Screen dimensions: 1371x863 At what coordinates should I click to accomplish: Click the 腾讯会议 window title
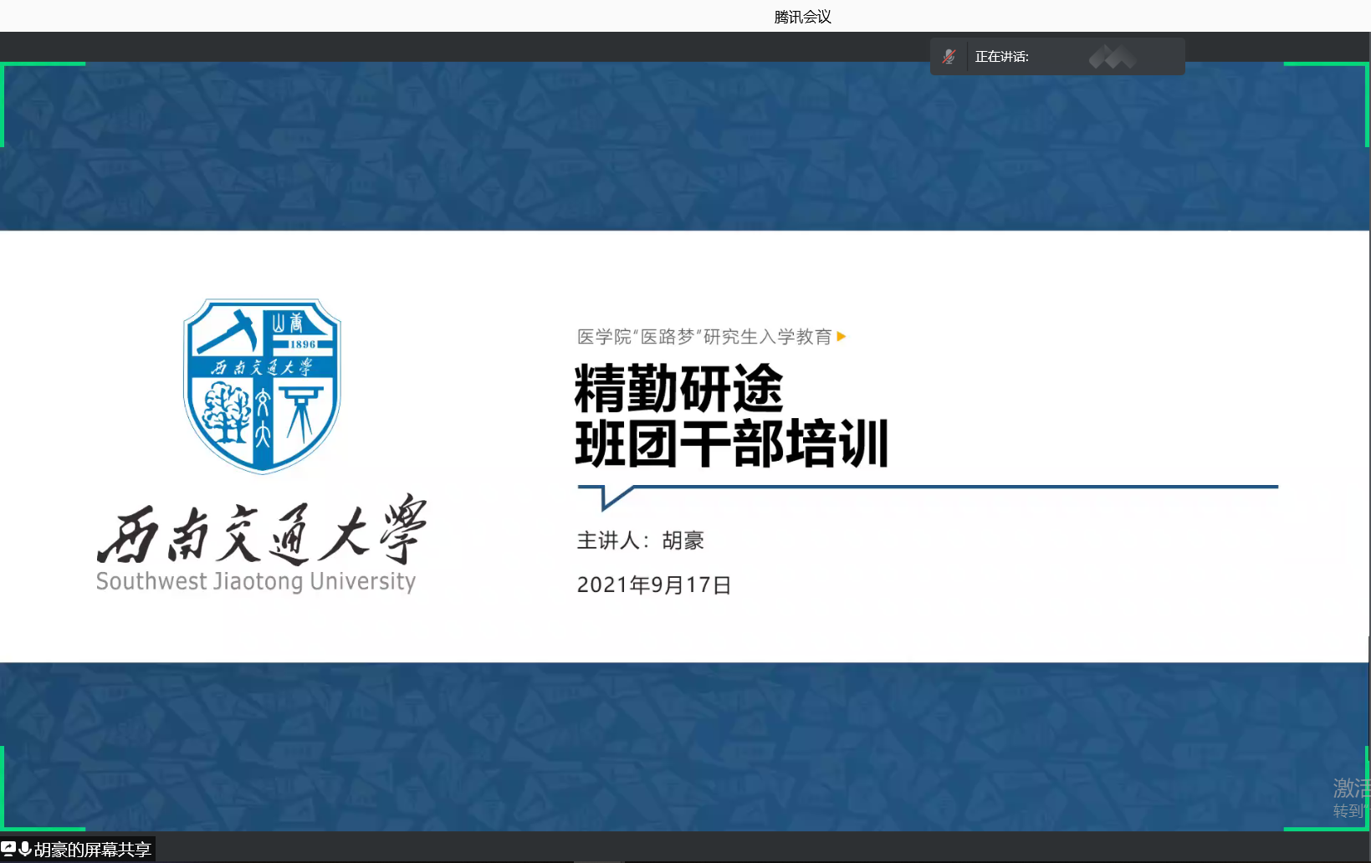802,17
